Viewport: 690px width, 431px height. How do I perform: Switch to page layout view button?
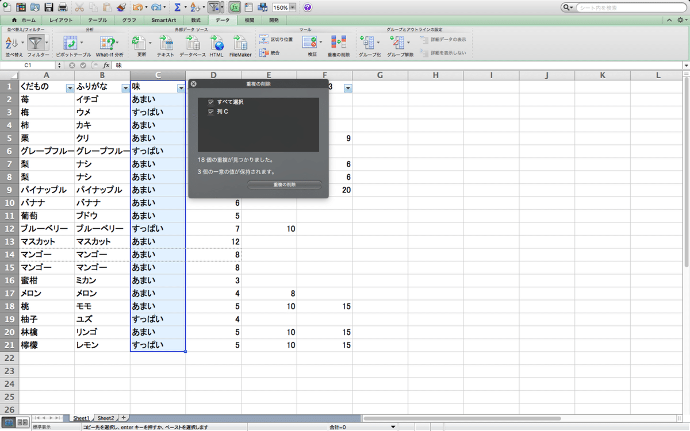pos(22,422)
